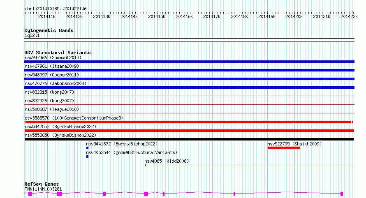Click the last TNNI1 exon near 201421.7k

coord(342,194)
